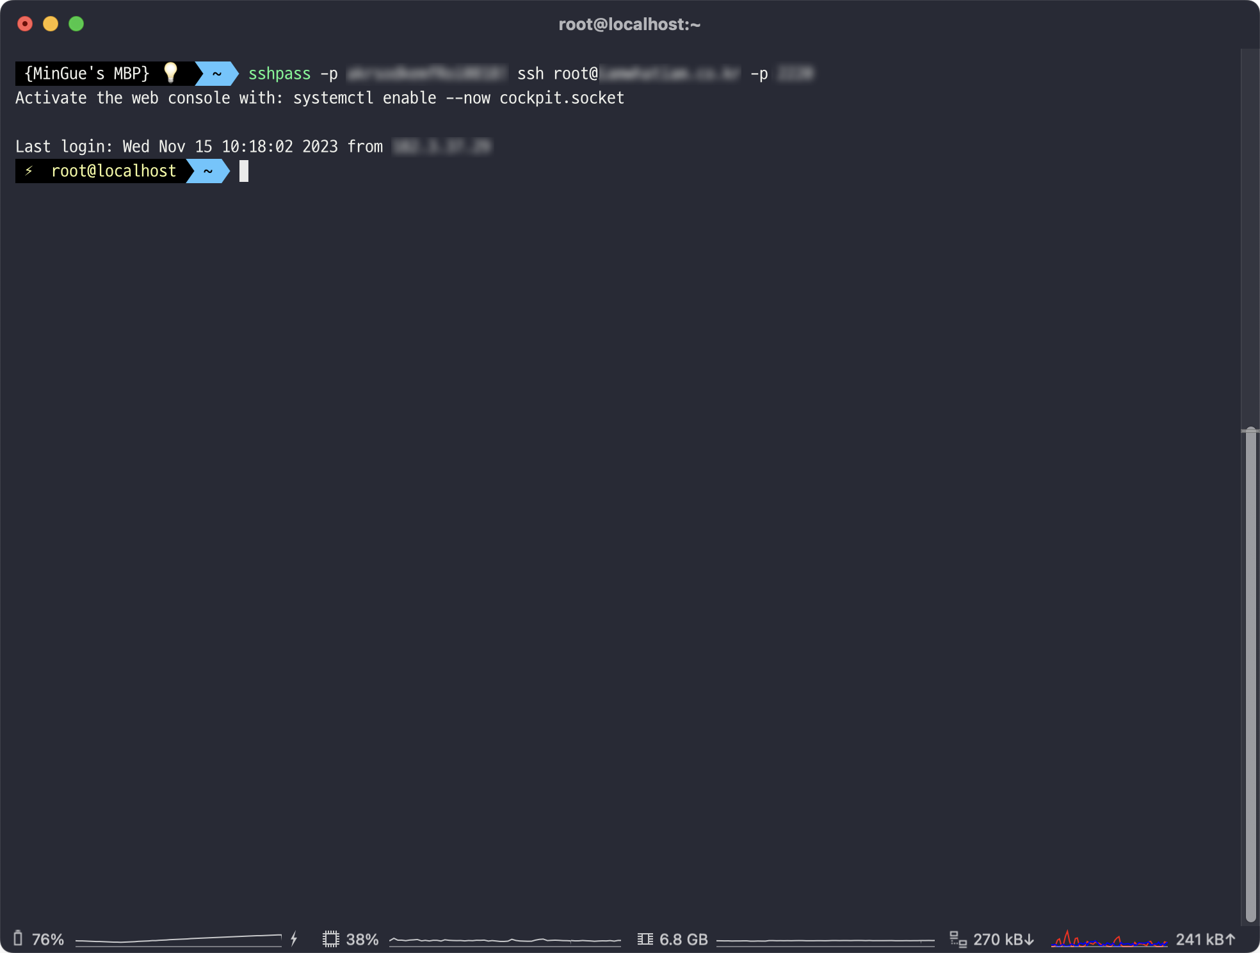Click the battery icon in status bar
Image resolution: width=1260 pixels, height=953 pixels.
[x=18, y=939]
